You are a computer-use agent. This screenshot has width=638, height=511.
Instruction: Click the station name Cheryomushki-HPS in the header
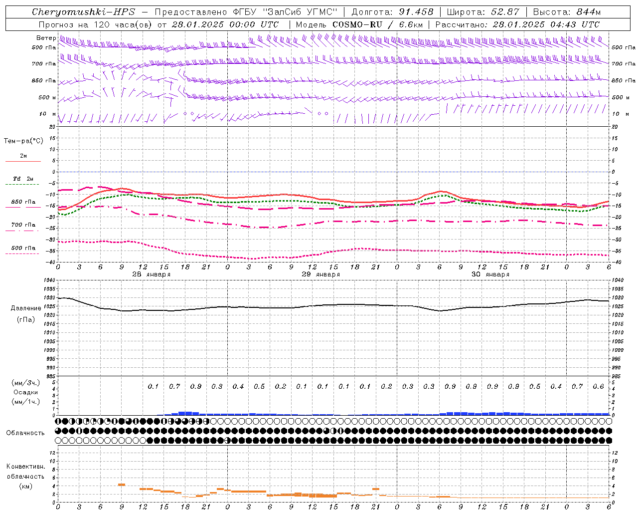click(83, 12)
